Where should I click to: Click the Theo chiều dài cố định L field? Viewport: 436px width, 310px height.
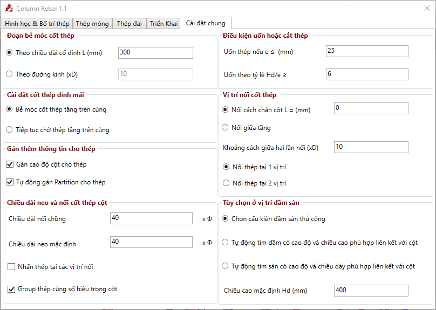[x=155, y=53]
